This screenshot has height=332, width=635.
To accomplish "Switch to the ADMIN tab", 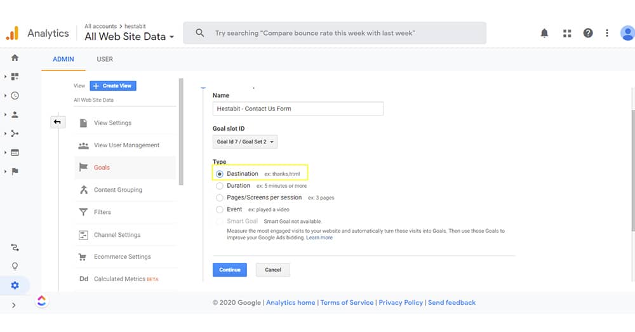I will [63, 59].
